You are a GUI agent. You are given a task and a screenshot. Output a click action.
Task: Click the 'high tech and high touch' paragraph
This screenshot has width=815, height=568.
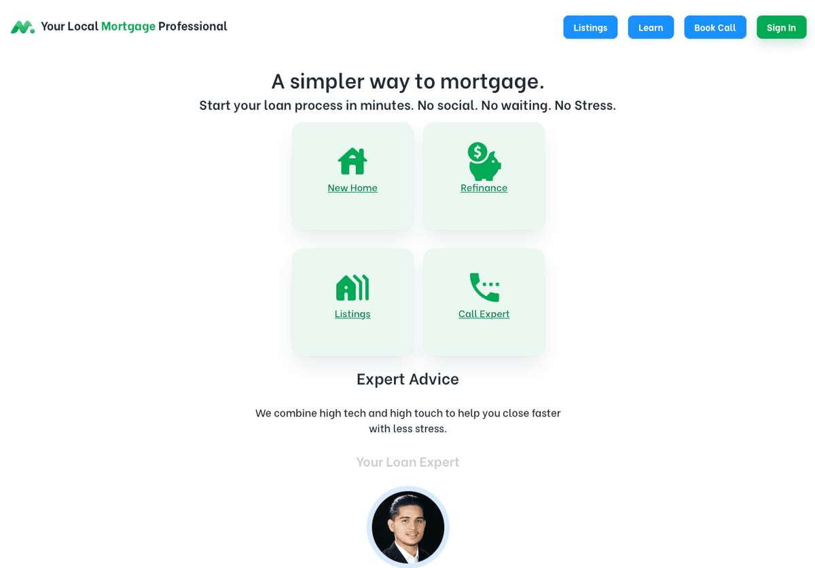click(x=407, y=420)
